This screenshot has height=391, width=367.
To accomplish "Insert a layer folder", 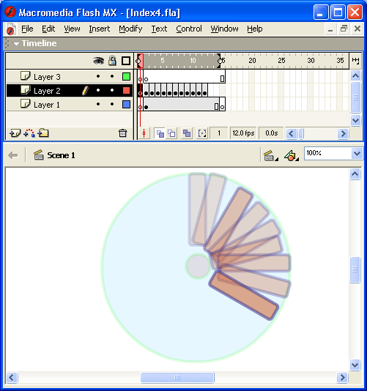I will tap(43, 133).
